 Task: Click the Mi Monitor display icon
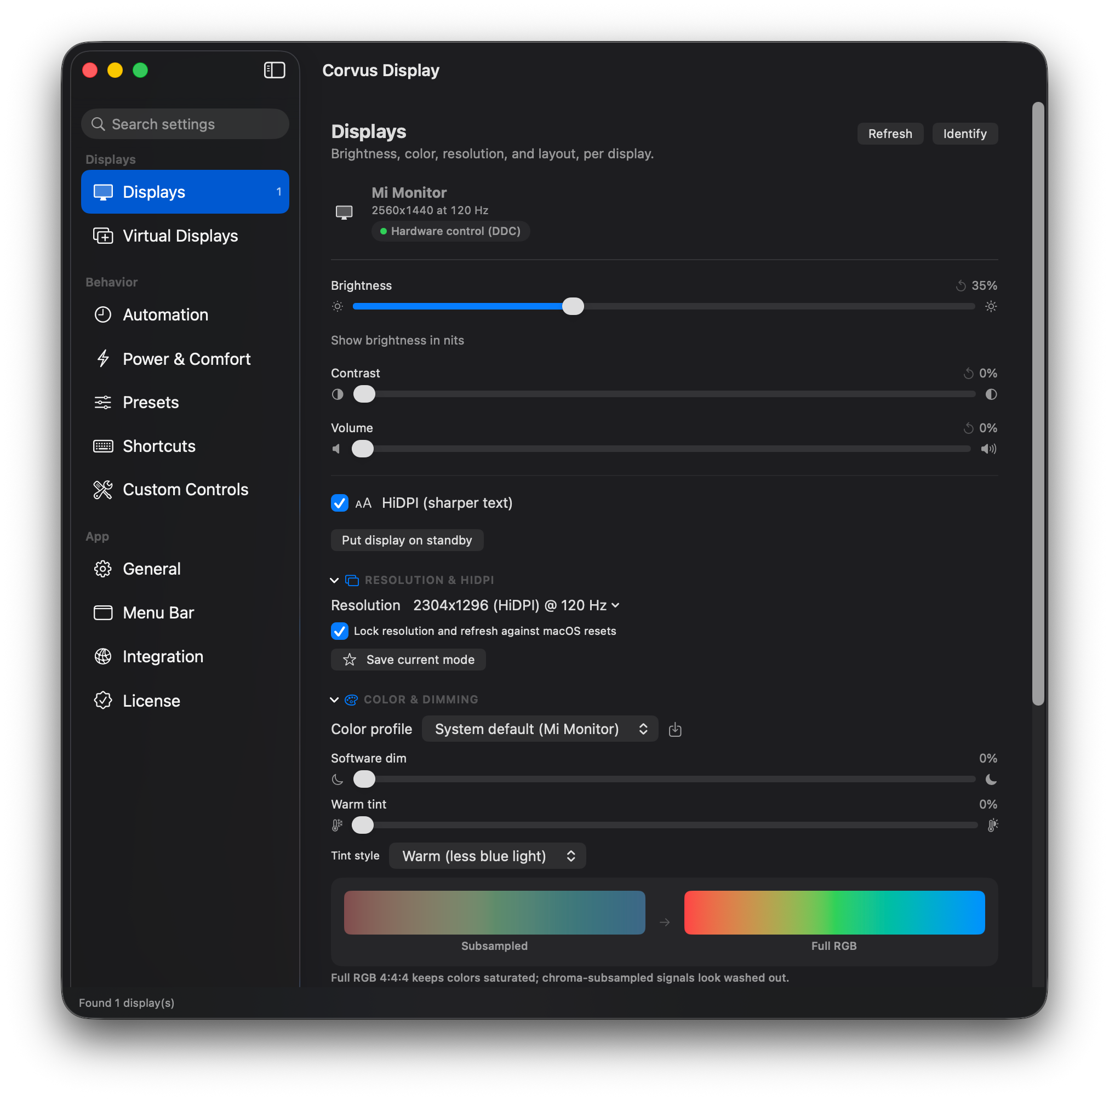click(344, 213)
